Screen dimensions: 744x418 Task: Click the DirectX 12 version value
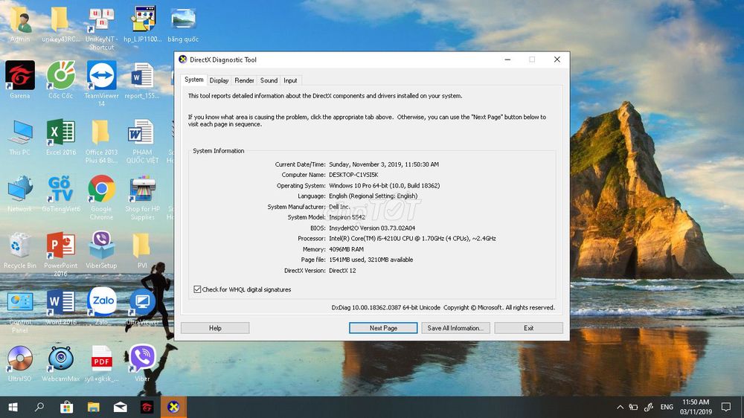(x=342, y=271)
